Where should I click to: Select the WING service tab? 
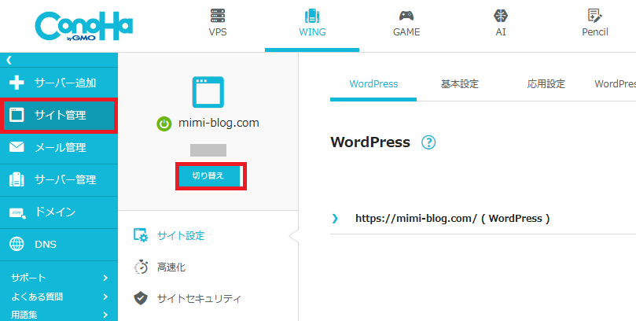pyautogui.click(x=312, y=25)
